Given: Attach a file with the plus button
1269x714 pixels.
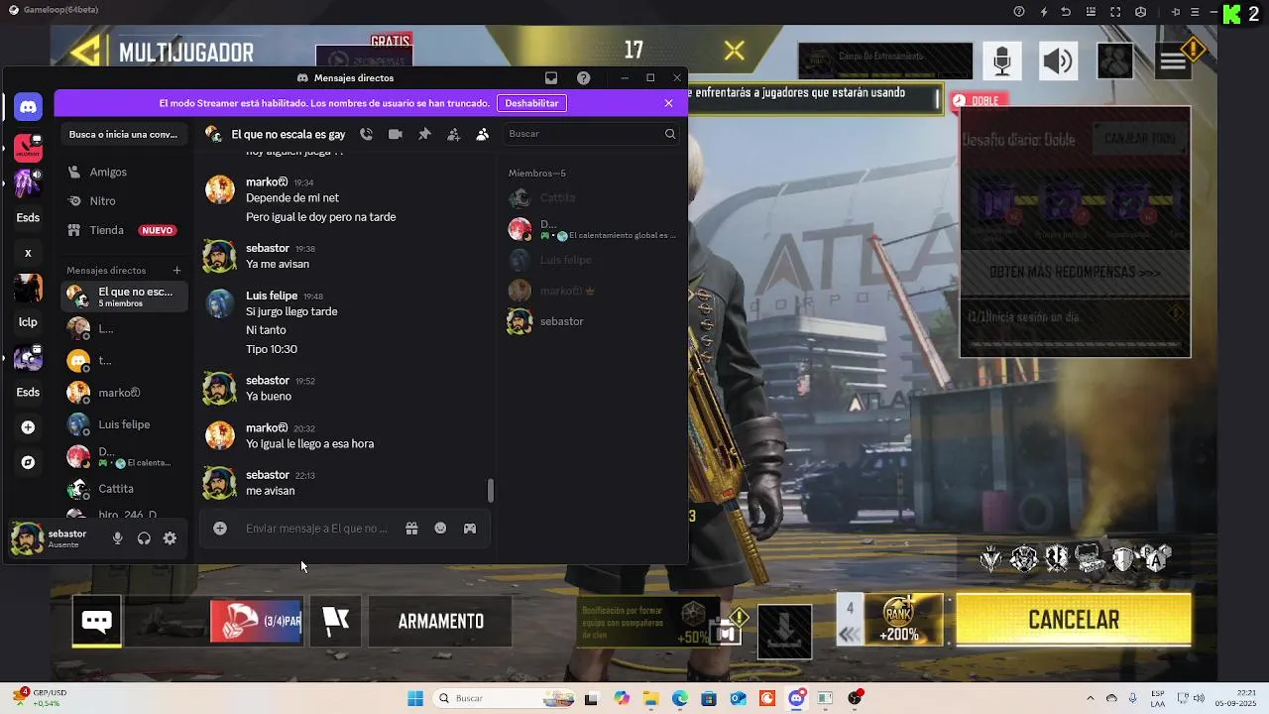Looking at the screenshot, I should [x=220, y=529].
